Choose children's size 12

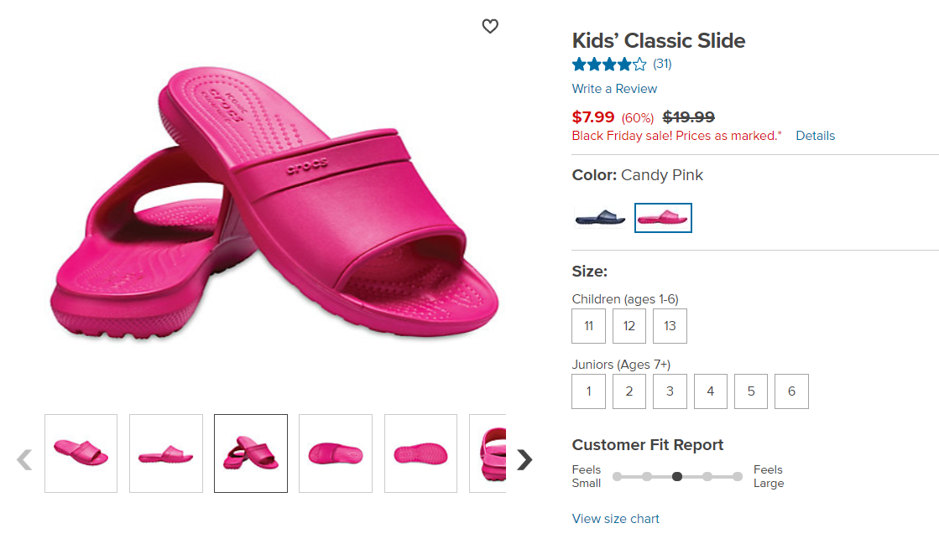point(629,326)
